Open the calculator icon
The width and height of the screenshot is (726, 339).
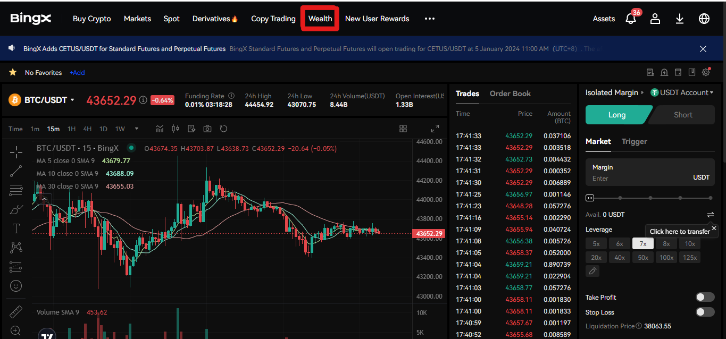pos(678,72)
